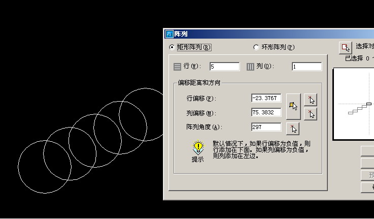The image size is (374, 219).
Task: Click the 阵列 dialog title bar icon
Action: coord(169,34)
